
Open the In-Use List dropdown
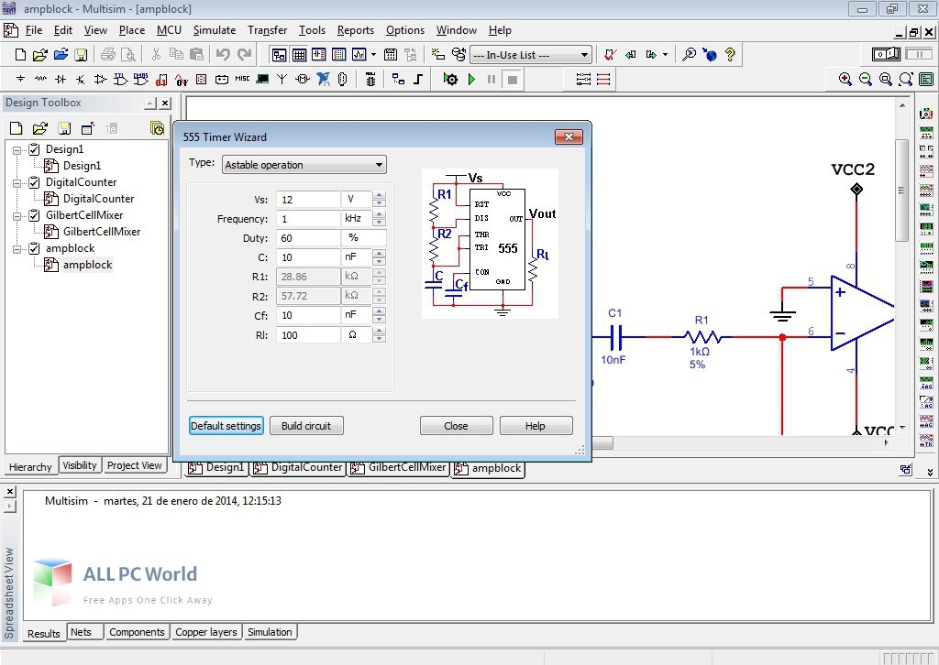tap(583, 54)
